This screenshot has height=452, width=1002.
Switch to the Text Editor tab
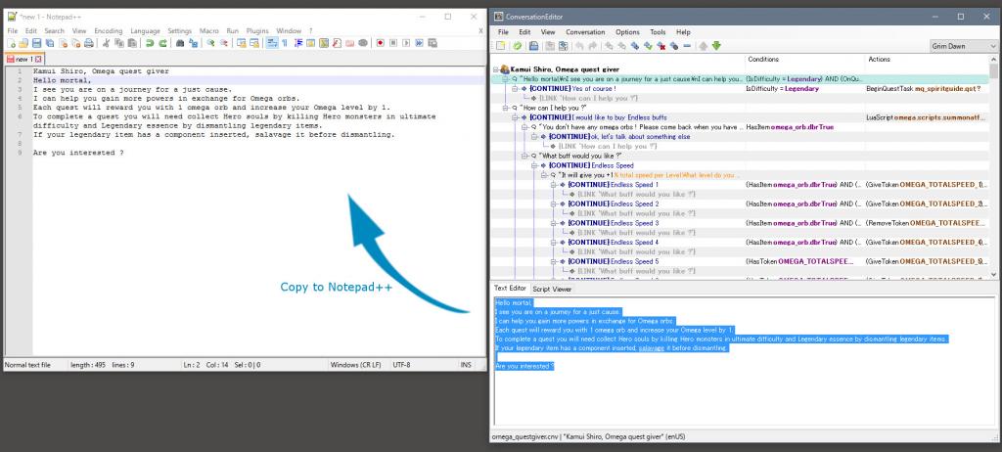pos(510,289)
